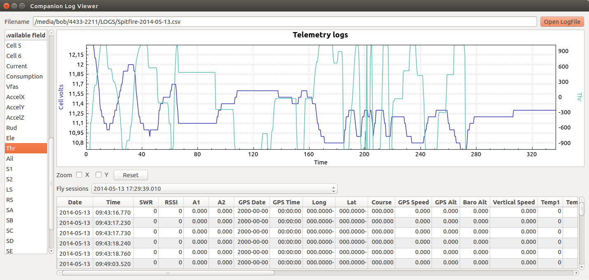Click the Vertical Speed column header
This screenshot has height=280, width=589.
[514, 202]
